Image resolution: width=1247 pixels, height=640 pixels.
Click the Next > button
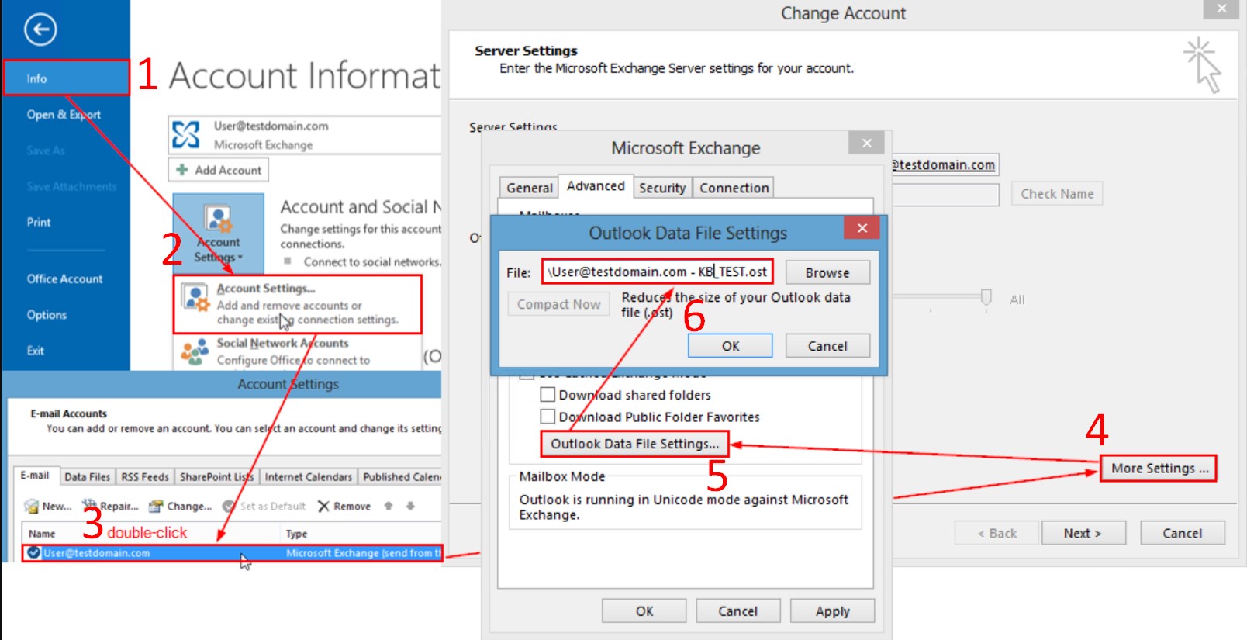click(x=1083, y=533)
